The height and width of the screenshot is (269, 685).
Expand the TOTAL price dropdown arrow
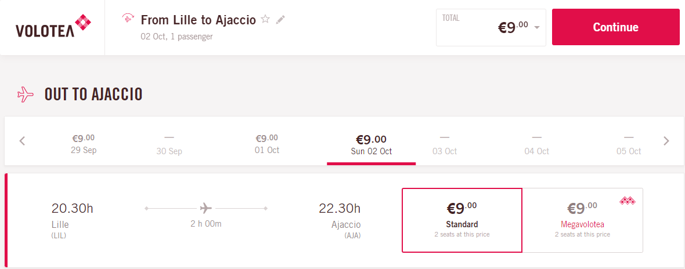[537, 28]
